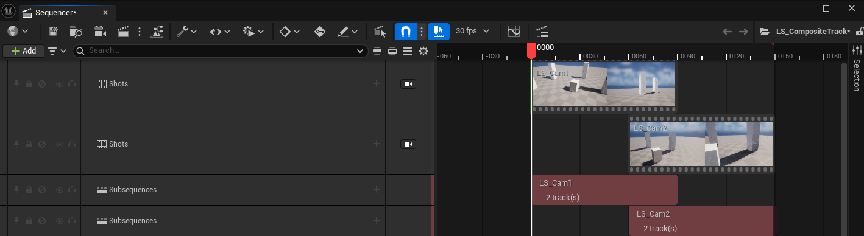The height and width of the screenshot is (236, 864).
Task: Open render options dots beside the clapperboard
Action: 140,31
